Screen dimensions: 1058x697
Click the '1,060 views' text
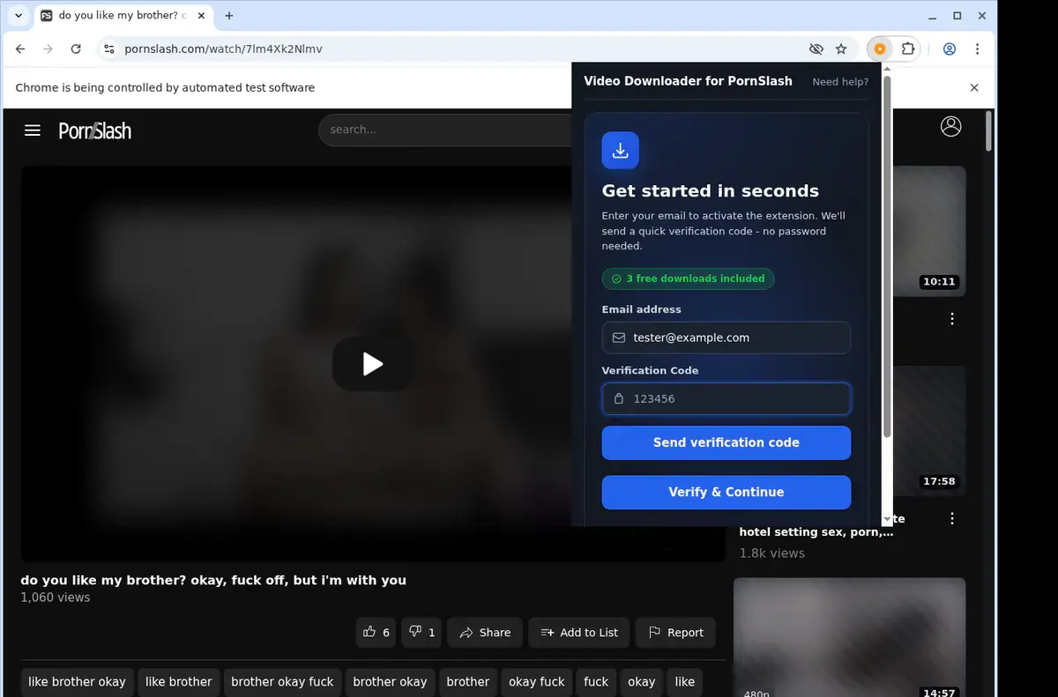[x=56, y=597]
